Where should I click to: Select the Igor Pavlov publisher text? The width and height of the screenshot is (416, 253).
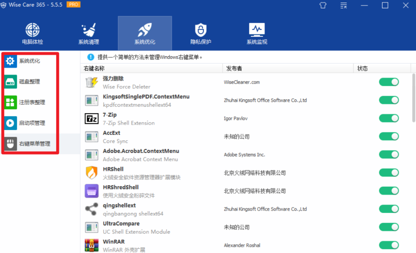click(236, 119)
